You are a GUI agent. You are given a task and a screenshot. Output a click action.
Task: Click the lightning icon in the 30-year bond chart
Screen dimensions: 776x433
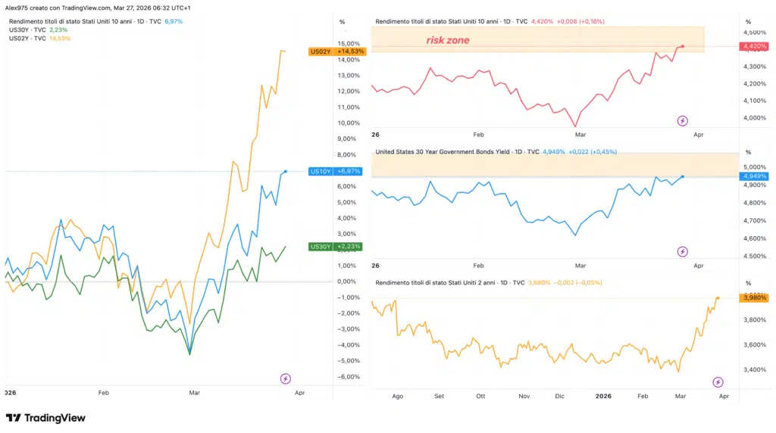click(682, 251)
